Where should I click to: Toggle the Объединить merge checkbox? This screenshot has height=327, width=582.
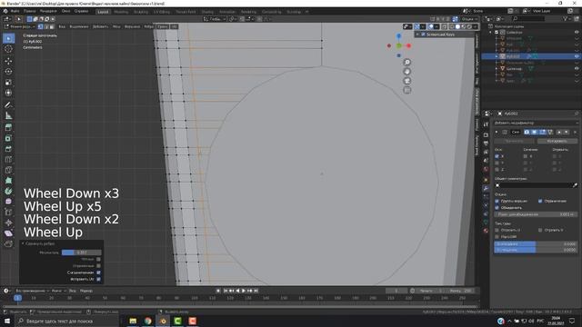[497, 208]
